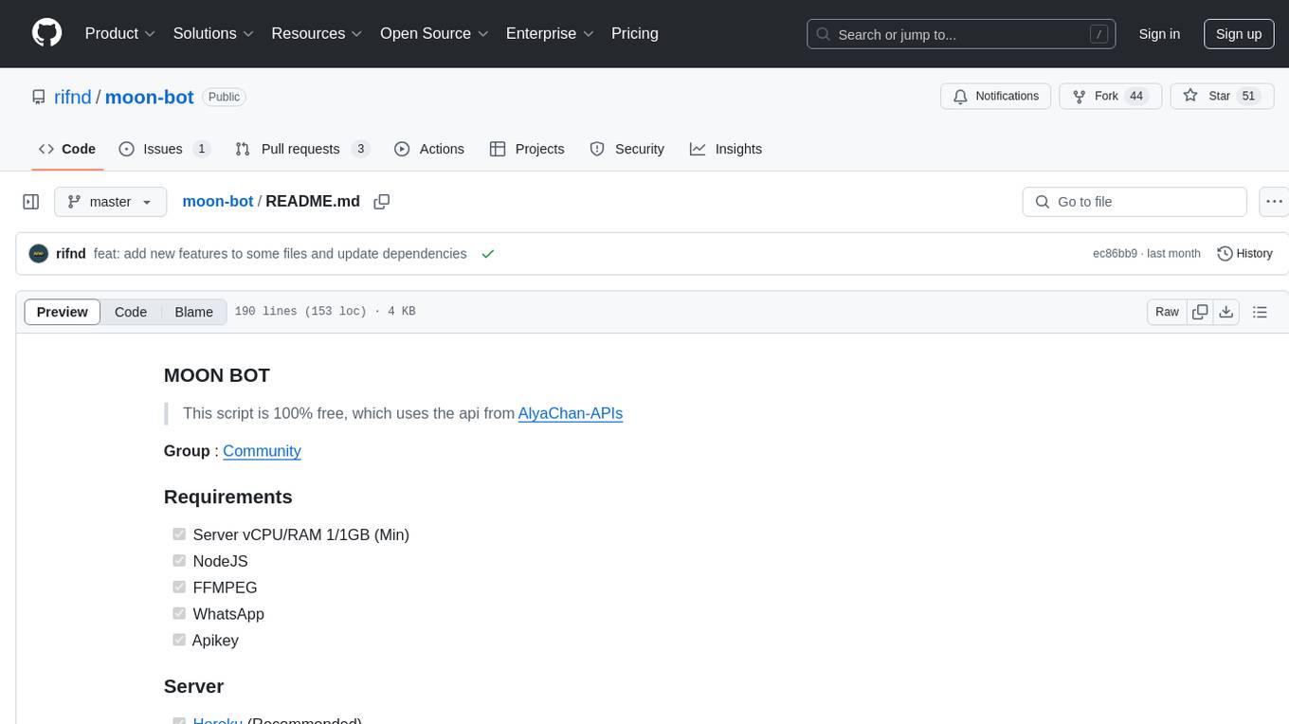
Task: Open the Raw file view
Action: 1167,312
